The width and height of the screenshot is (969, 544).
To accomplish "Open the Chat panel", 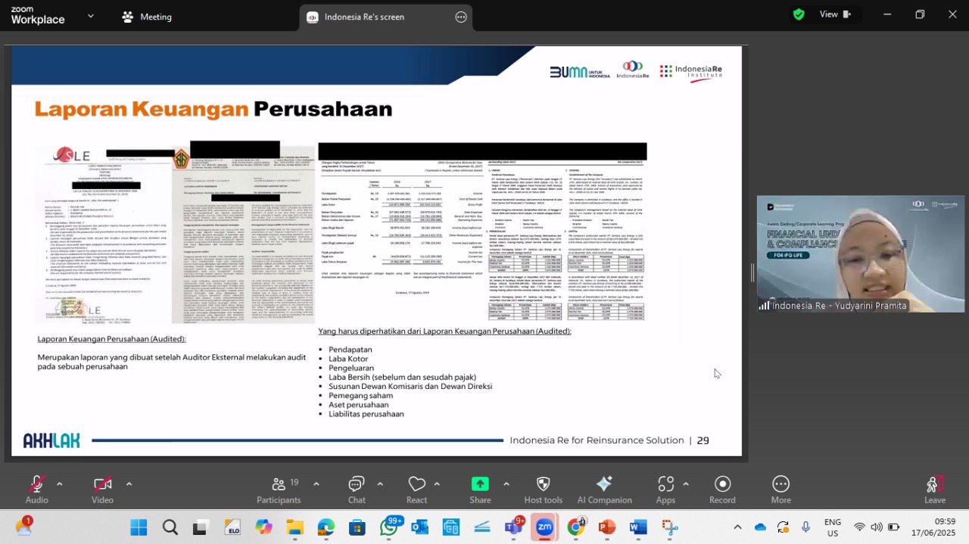I will pyautogui.click(x=357, y=489).
